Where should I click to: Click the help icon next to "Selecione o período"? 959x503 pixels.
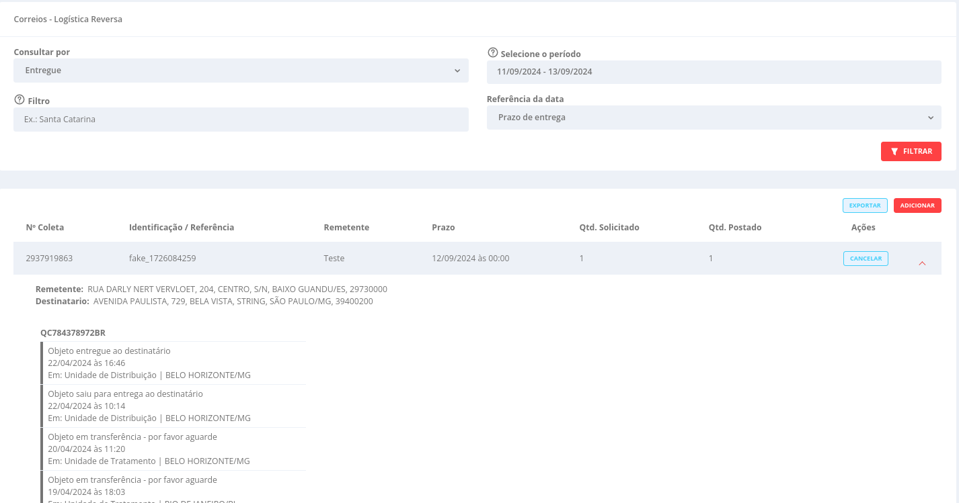[x=493, y=52]
